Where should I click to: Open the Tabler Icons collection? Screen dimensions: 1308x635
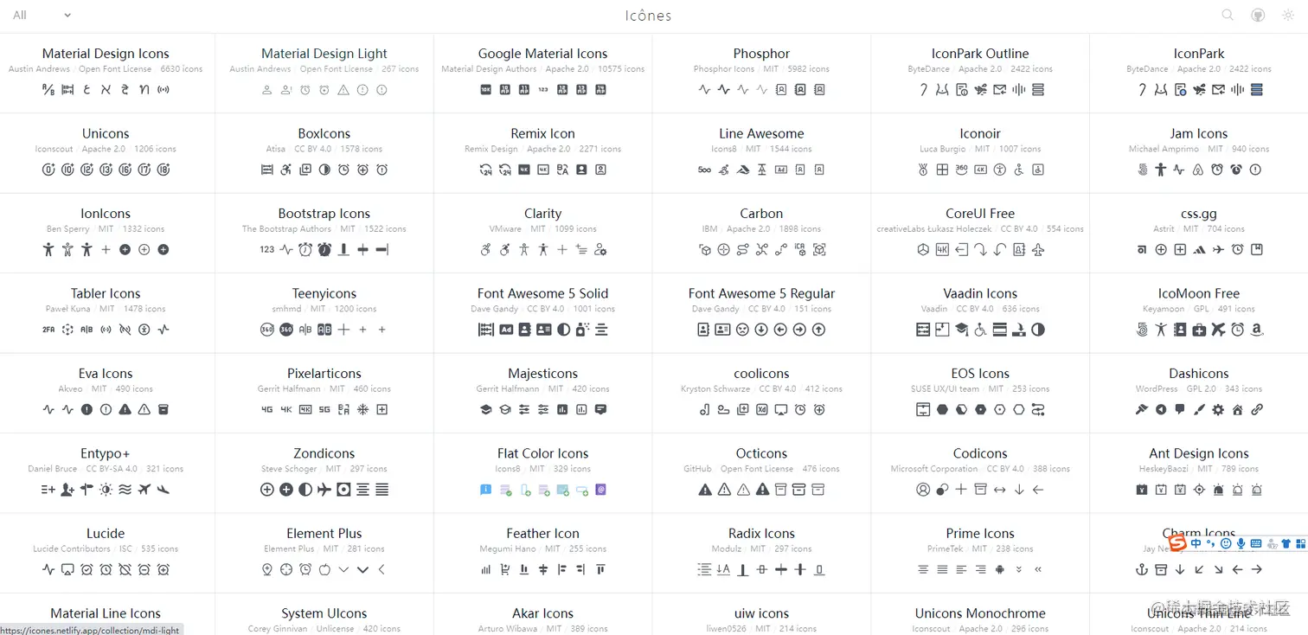106,293
